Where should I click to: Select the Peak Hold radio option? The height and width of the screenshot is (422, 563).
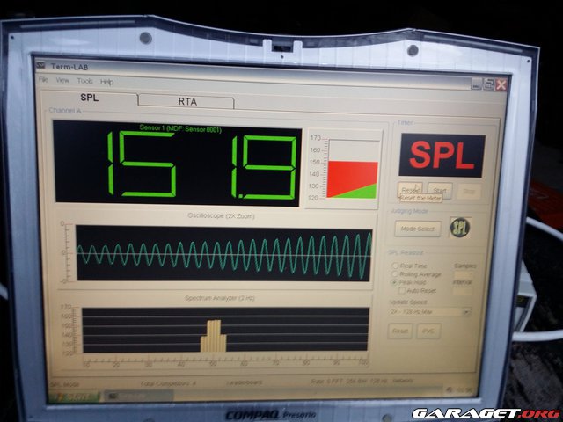point(395,282)
